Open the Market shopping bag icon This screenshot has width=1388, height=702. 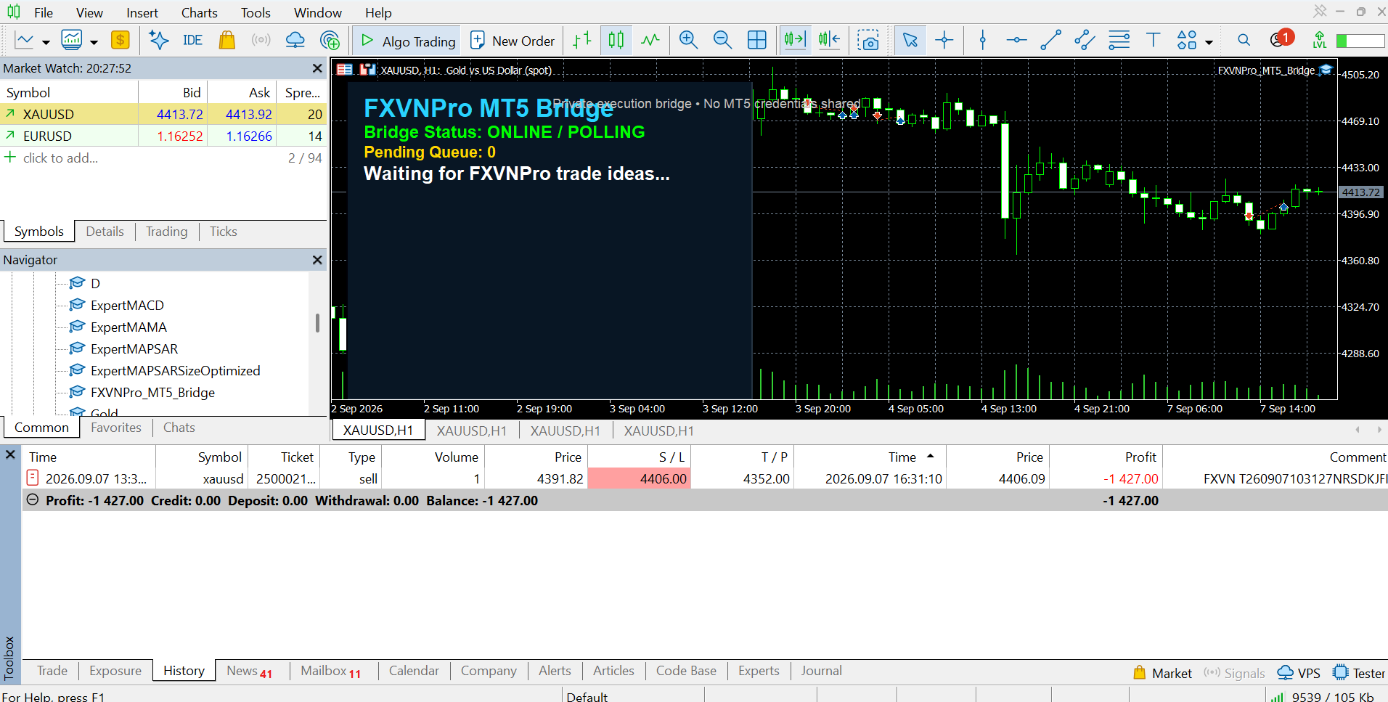pos(227,40)
